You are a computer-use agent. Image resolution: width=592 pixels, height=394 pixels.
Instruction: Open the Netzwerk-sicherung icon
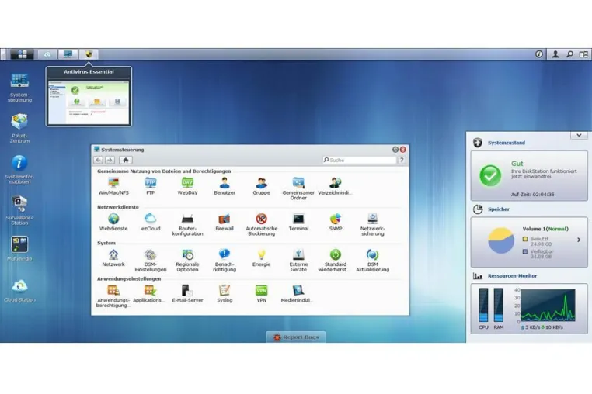372,225
